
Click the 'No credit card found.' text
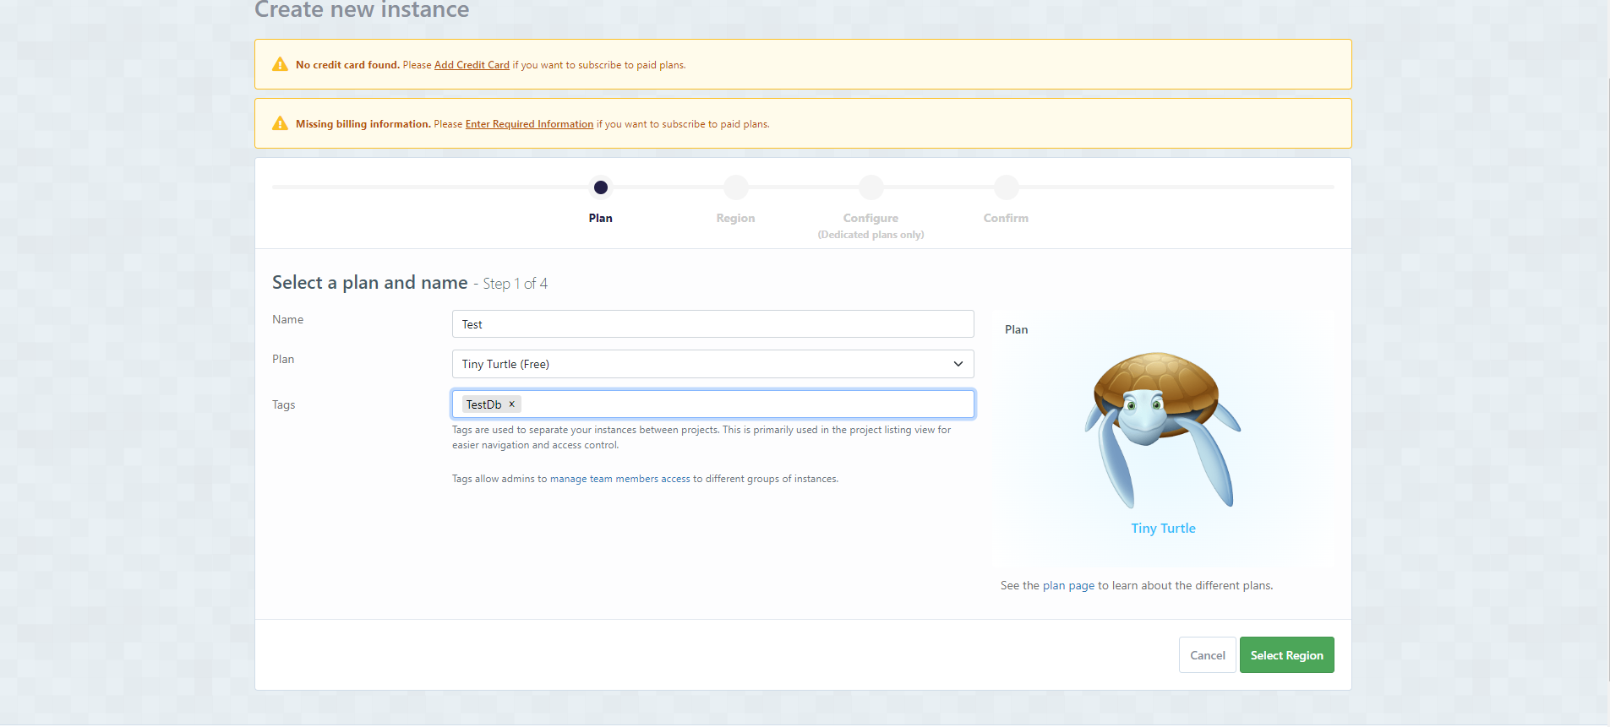tap(347, 65)
